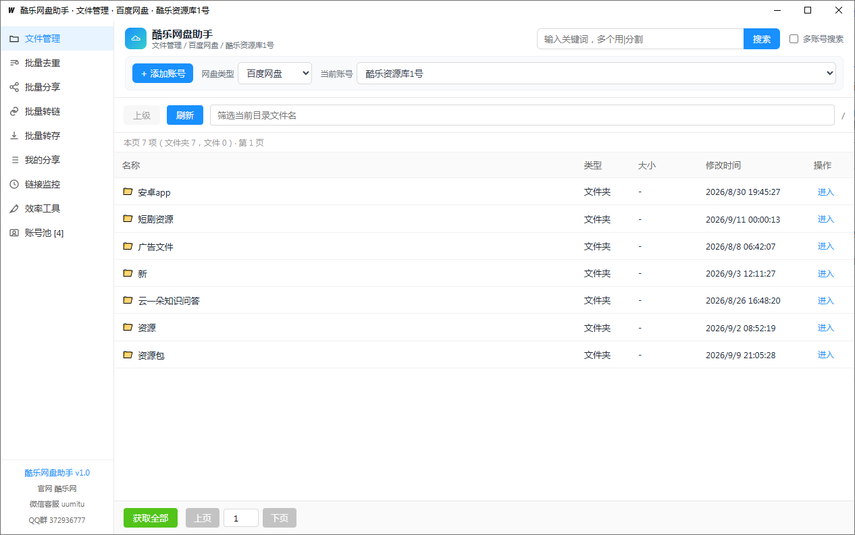This screenshot has width=855, height=535.
Task: Click the link icon beside 批量转链
Action: [14, 111]
